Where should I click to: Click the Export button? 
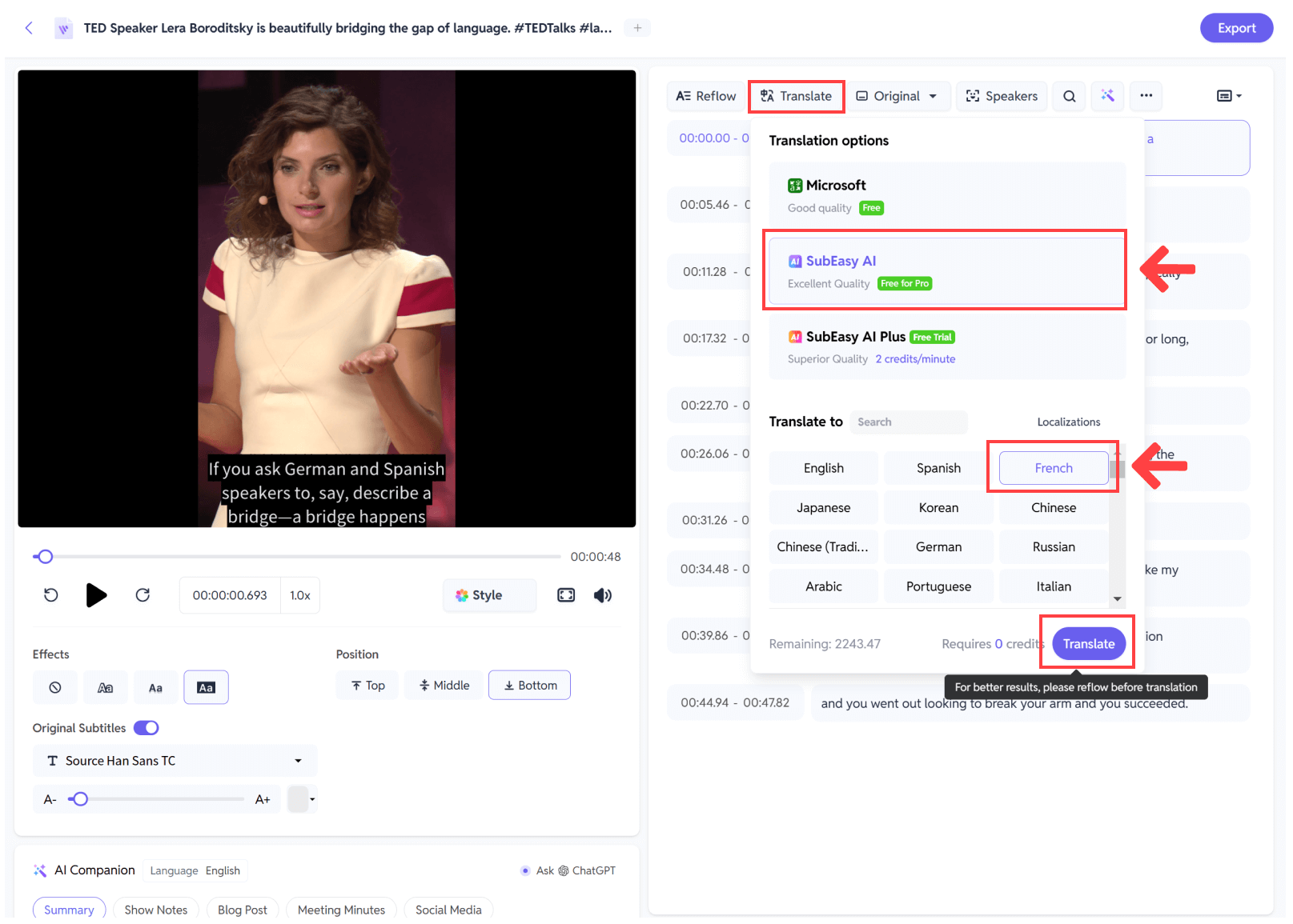(x=1235, y=28)
